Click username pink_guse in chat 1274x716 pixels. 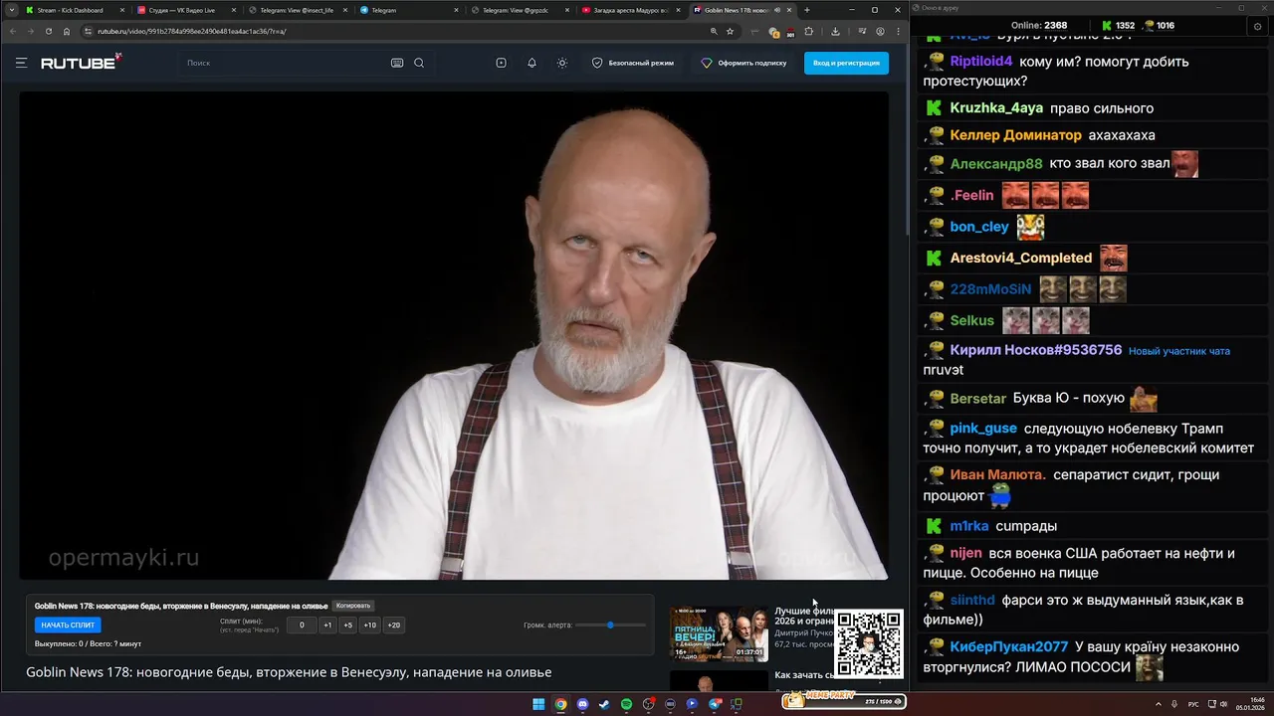click(983, 429)
